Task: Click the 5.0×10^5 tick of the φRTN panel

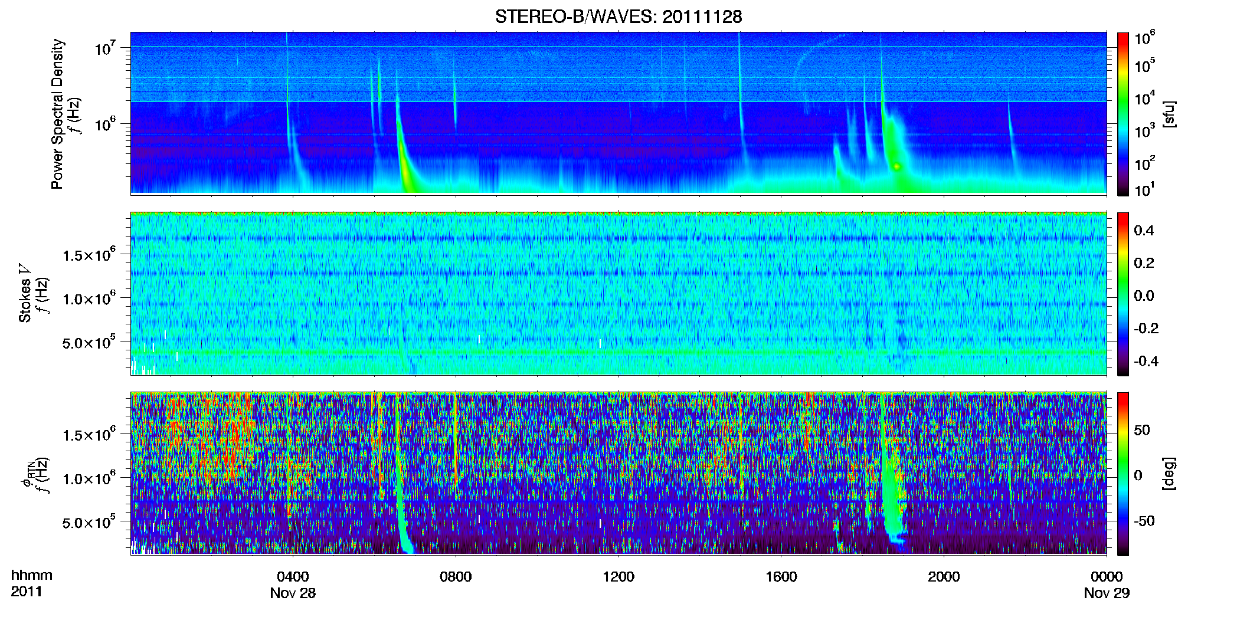Action: (x=89, y=522)
